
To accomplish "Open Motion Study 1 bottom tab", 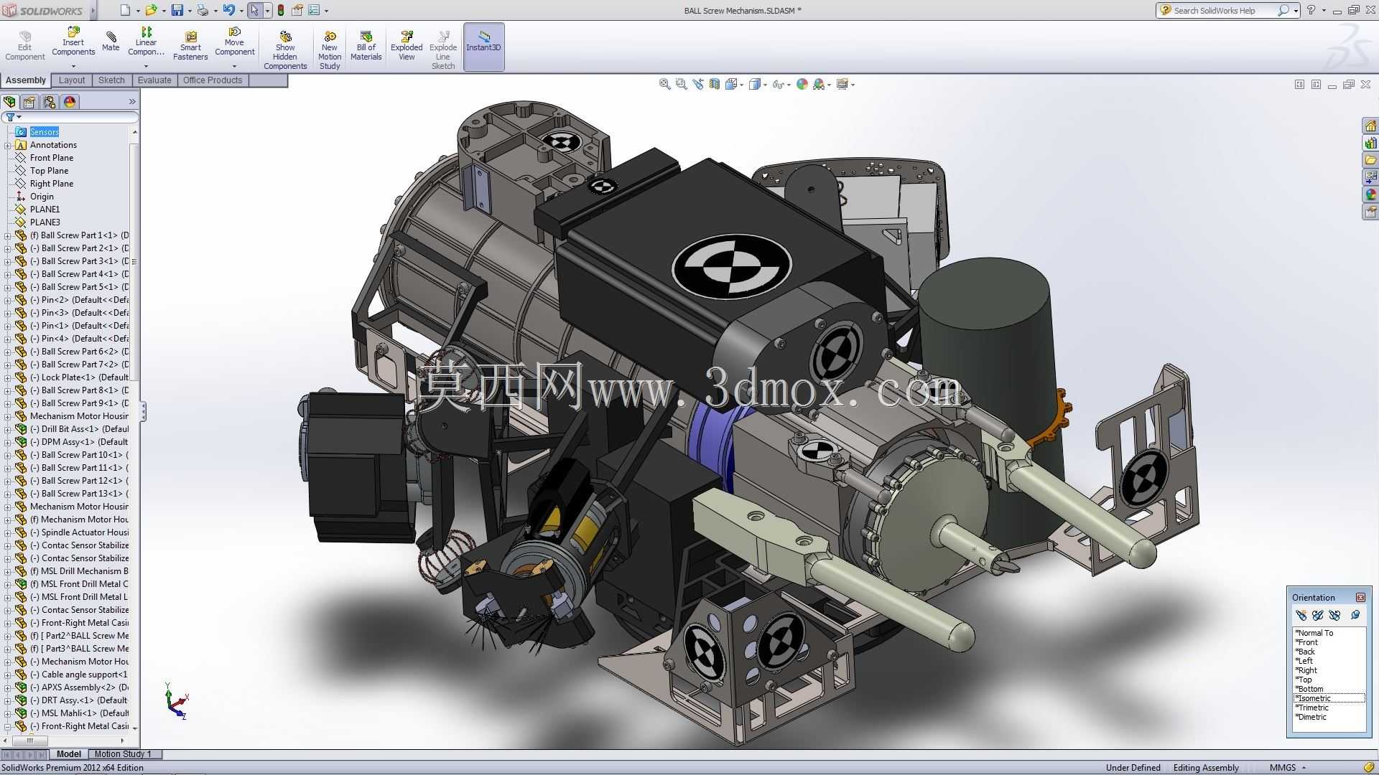I will pos(123,754).
